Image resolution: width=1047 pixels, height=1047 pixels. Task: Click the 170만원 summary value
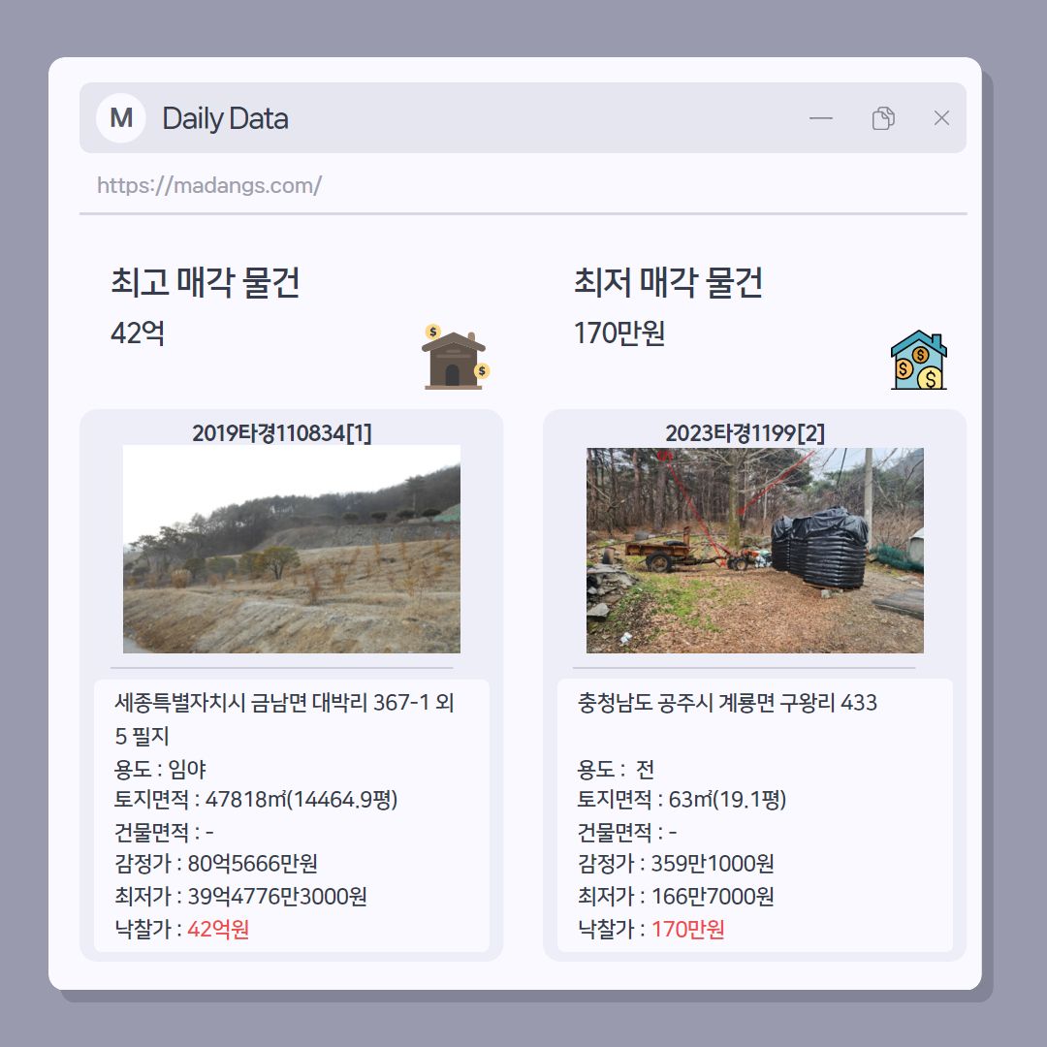pyautogui.click(x=619, y=333)
